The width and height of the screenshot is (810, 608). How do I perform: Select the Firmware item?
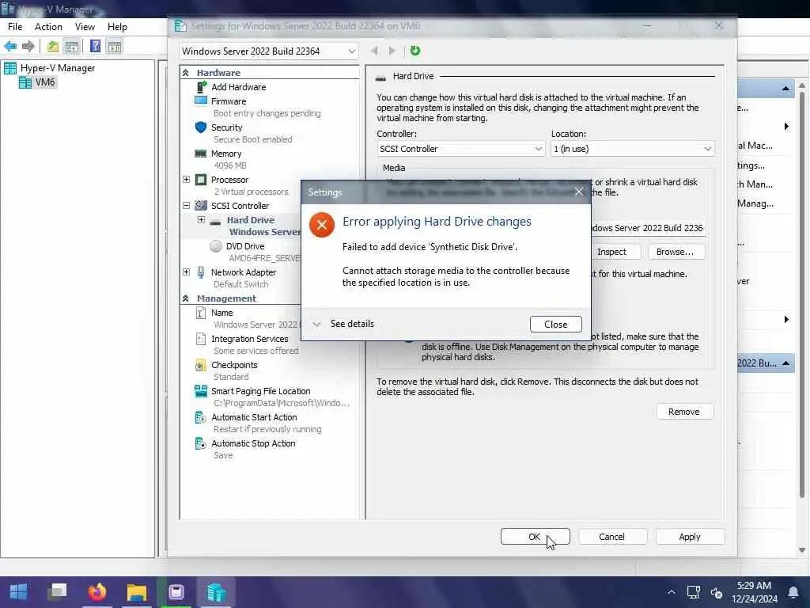(x=229, y=101)
